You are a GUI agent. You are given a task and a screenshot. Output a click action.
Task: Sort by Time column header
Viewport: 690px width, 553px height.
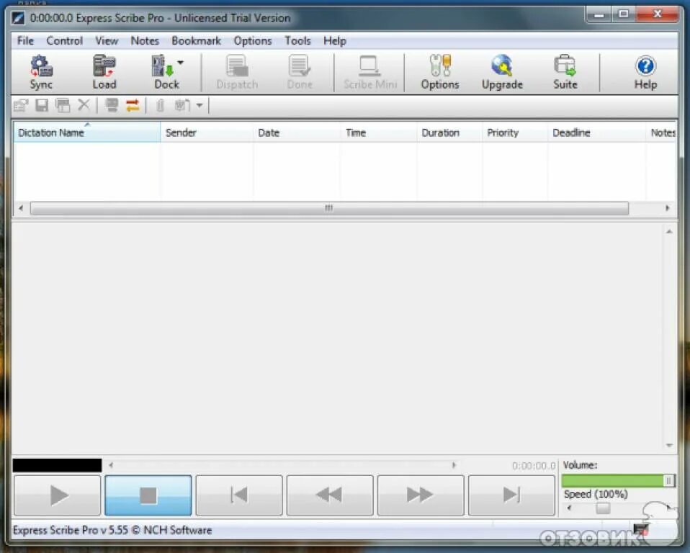click(378, 132)
